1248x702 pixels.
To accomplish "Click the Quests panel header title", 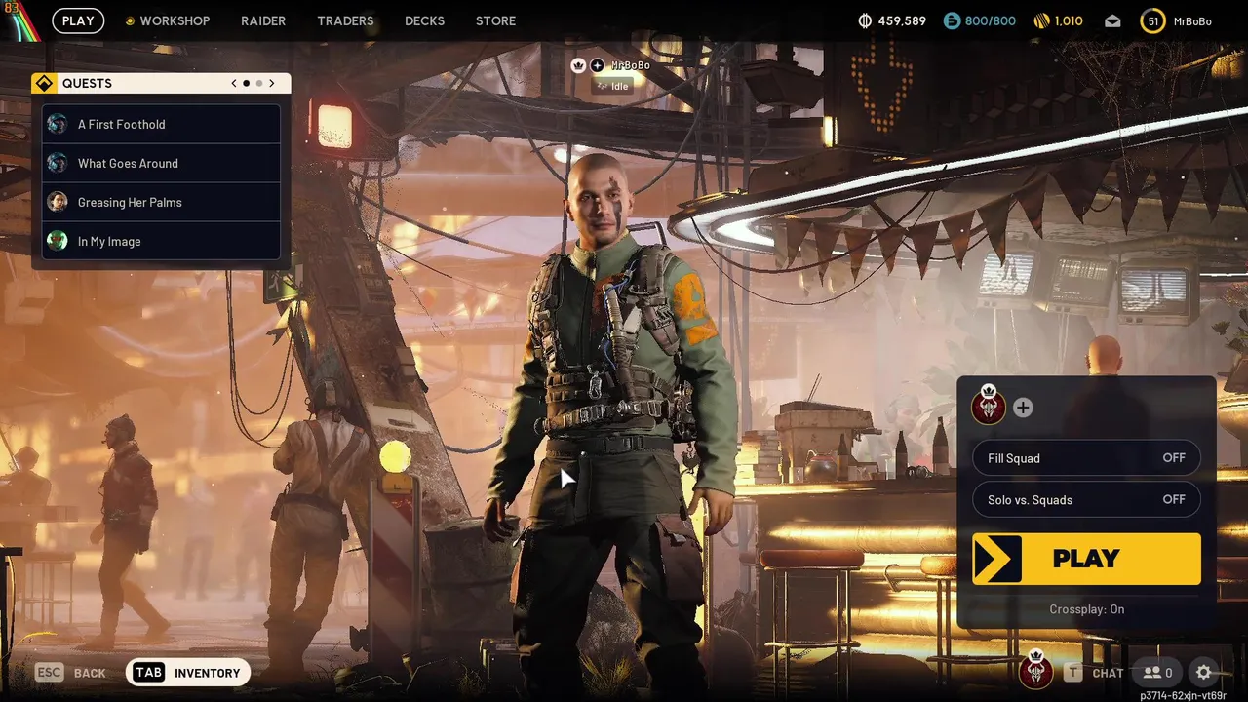I will (x=87, y=83).
